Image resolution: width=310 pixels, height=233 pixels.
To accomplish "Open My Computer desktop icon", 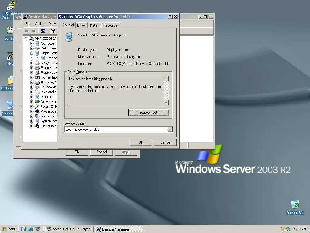I will [x=7, y=108].
